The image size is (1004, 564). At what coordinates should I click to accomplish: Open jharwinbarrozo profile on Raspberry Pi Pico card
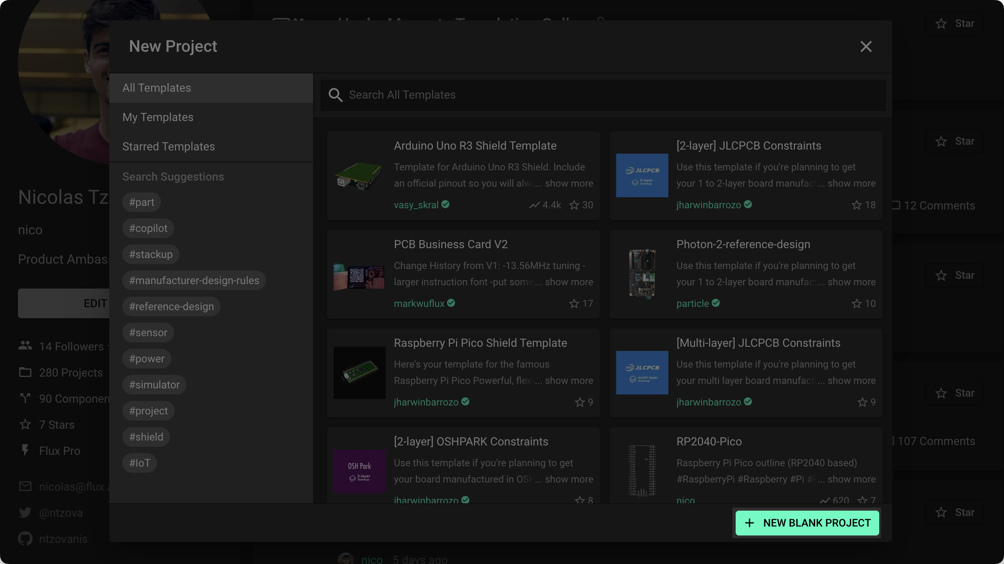(426, 402)
